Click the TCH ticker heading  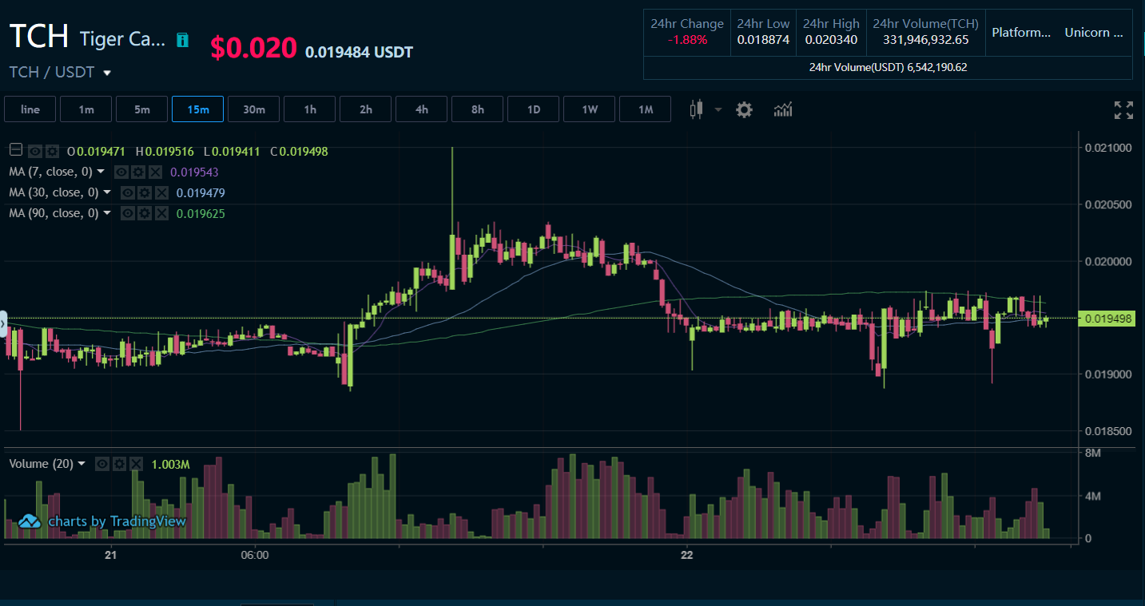pos(39,36)
